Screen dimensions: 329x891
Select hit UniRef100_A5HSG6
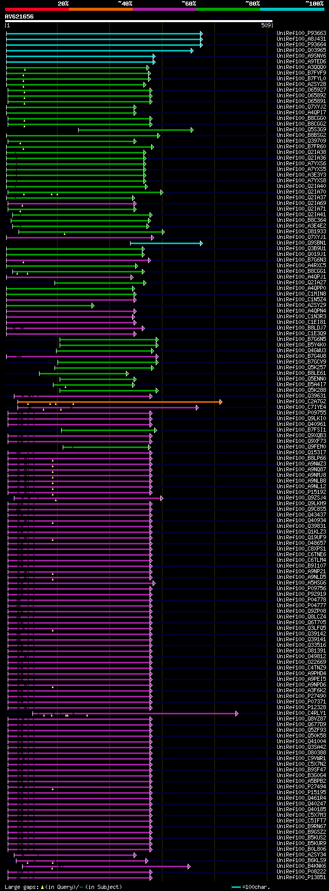tap(301, 583)
